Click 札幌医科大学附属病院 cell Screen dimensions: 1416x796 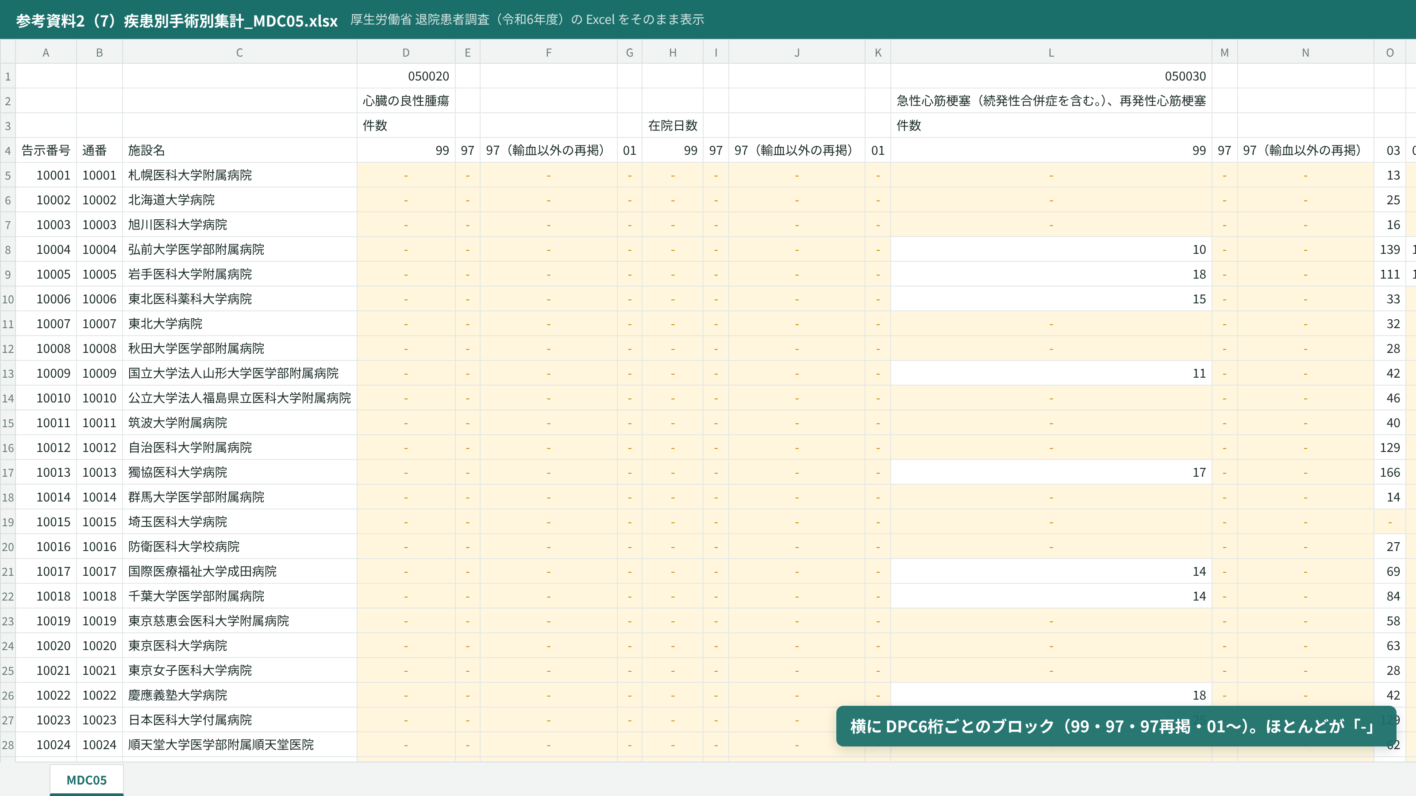239,175
